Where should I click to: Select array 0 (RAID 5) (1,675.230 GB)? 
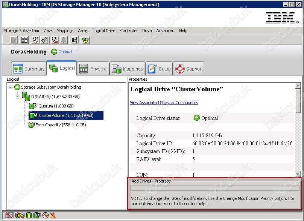(x=55, y=97)
